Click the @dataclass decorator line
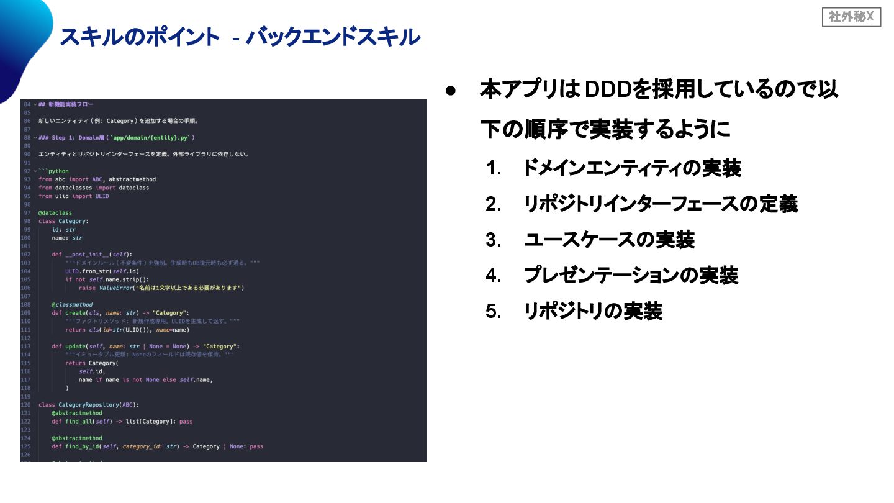Screen dimensions: 894x503 (x=55, y=213)
